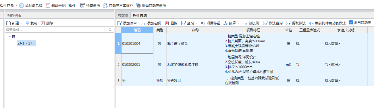Activate the 做法刷 tool
The width and height of the screenshot is (374, 108).
(x=251, y=23)
